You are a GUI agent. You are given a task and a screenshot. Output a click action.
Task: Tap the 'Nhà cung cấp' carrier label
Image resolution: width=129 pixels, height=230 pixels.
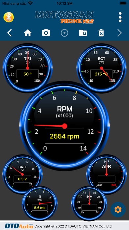[x=14, y=3]
